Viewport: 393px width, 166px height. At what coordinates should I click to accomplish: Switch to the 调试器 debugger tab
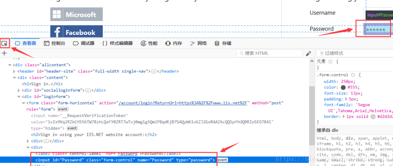point(84,43)
